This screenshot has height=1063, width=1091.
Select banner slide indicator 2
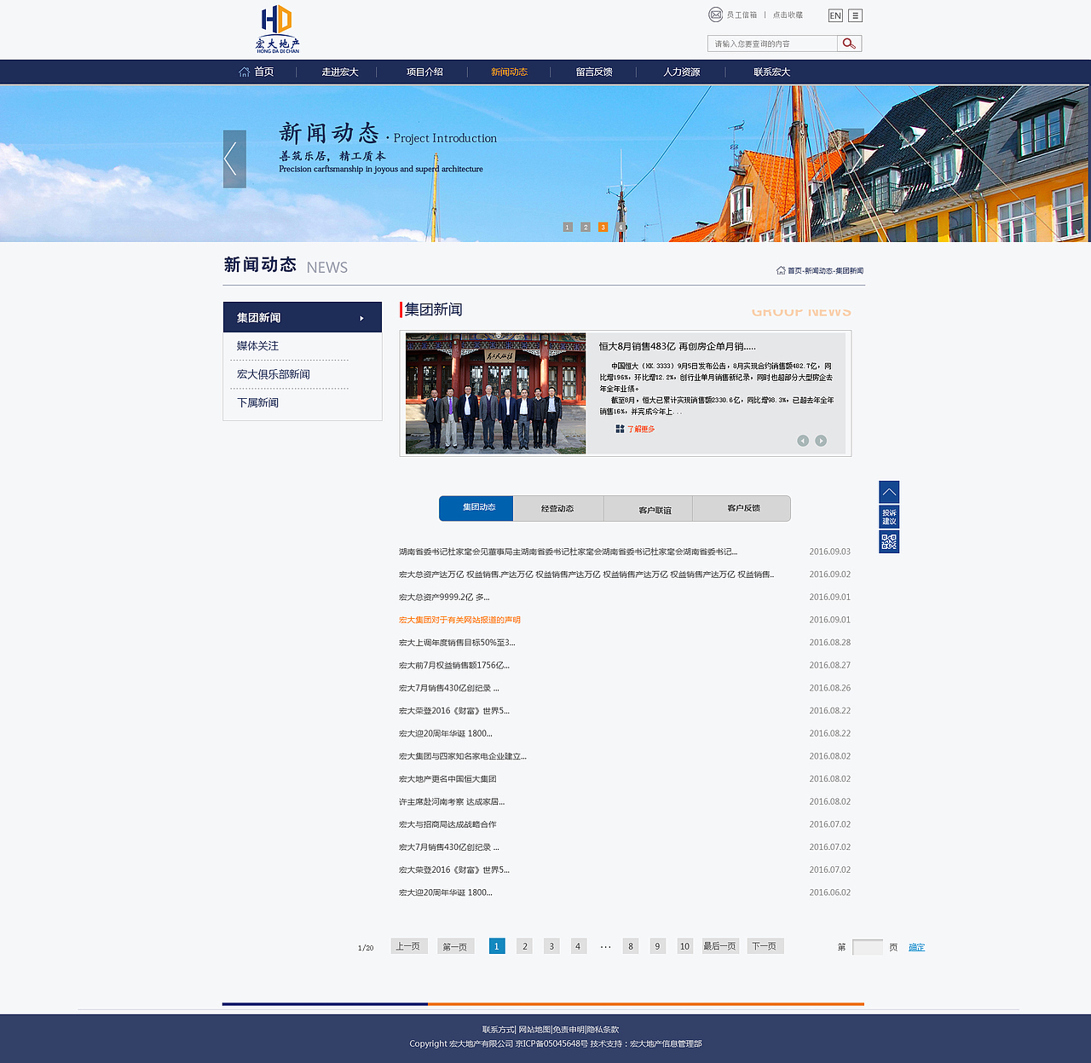coord(586,227)
